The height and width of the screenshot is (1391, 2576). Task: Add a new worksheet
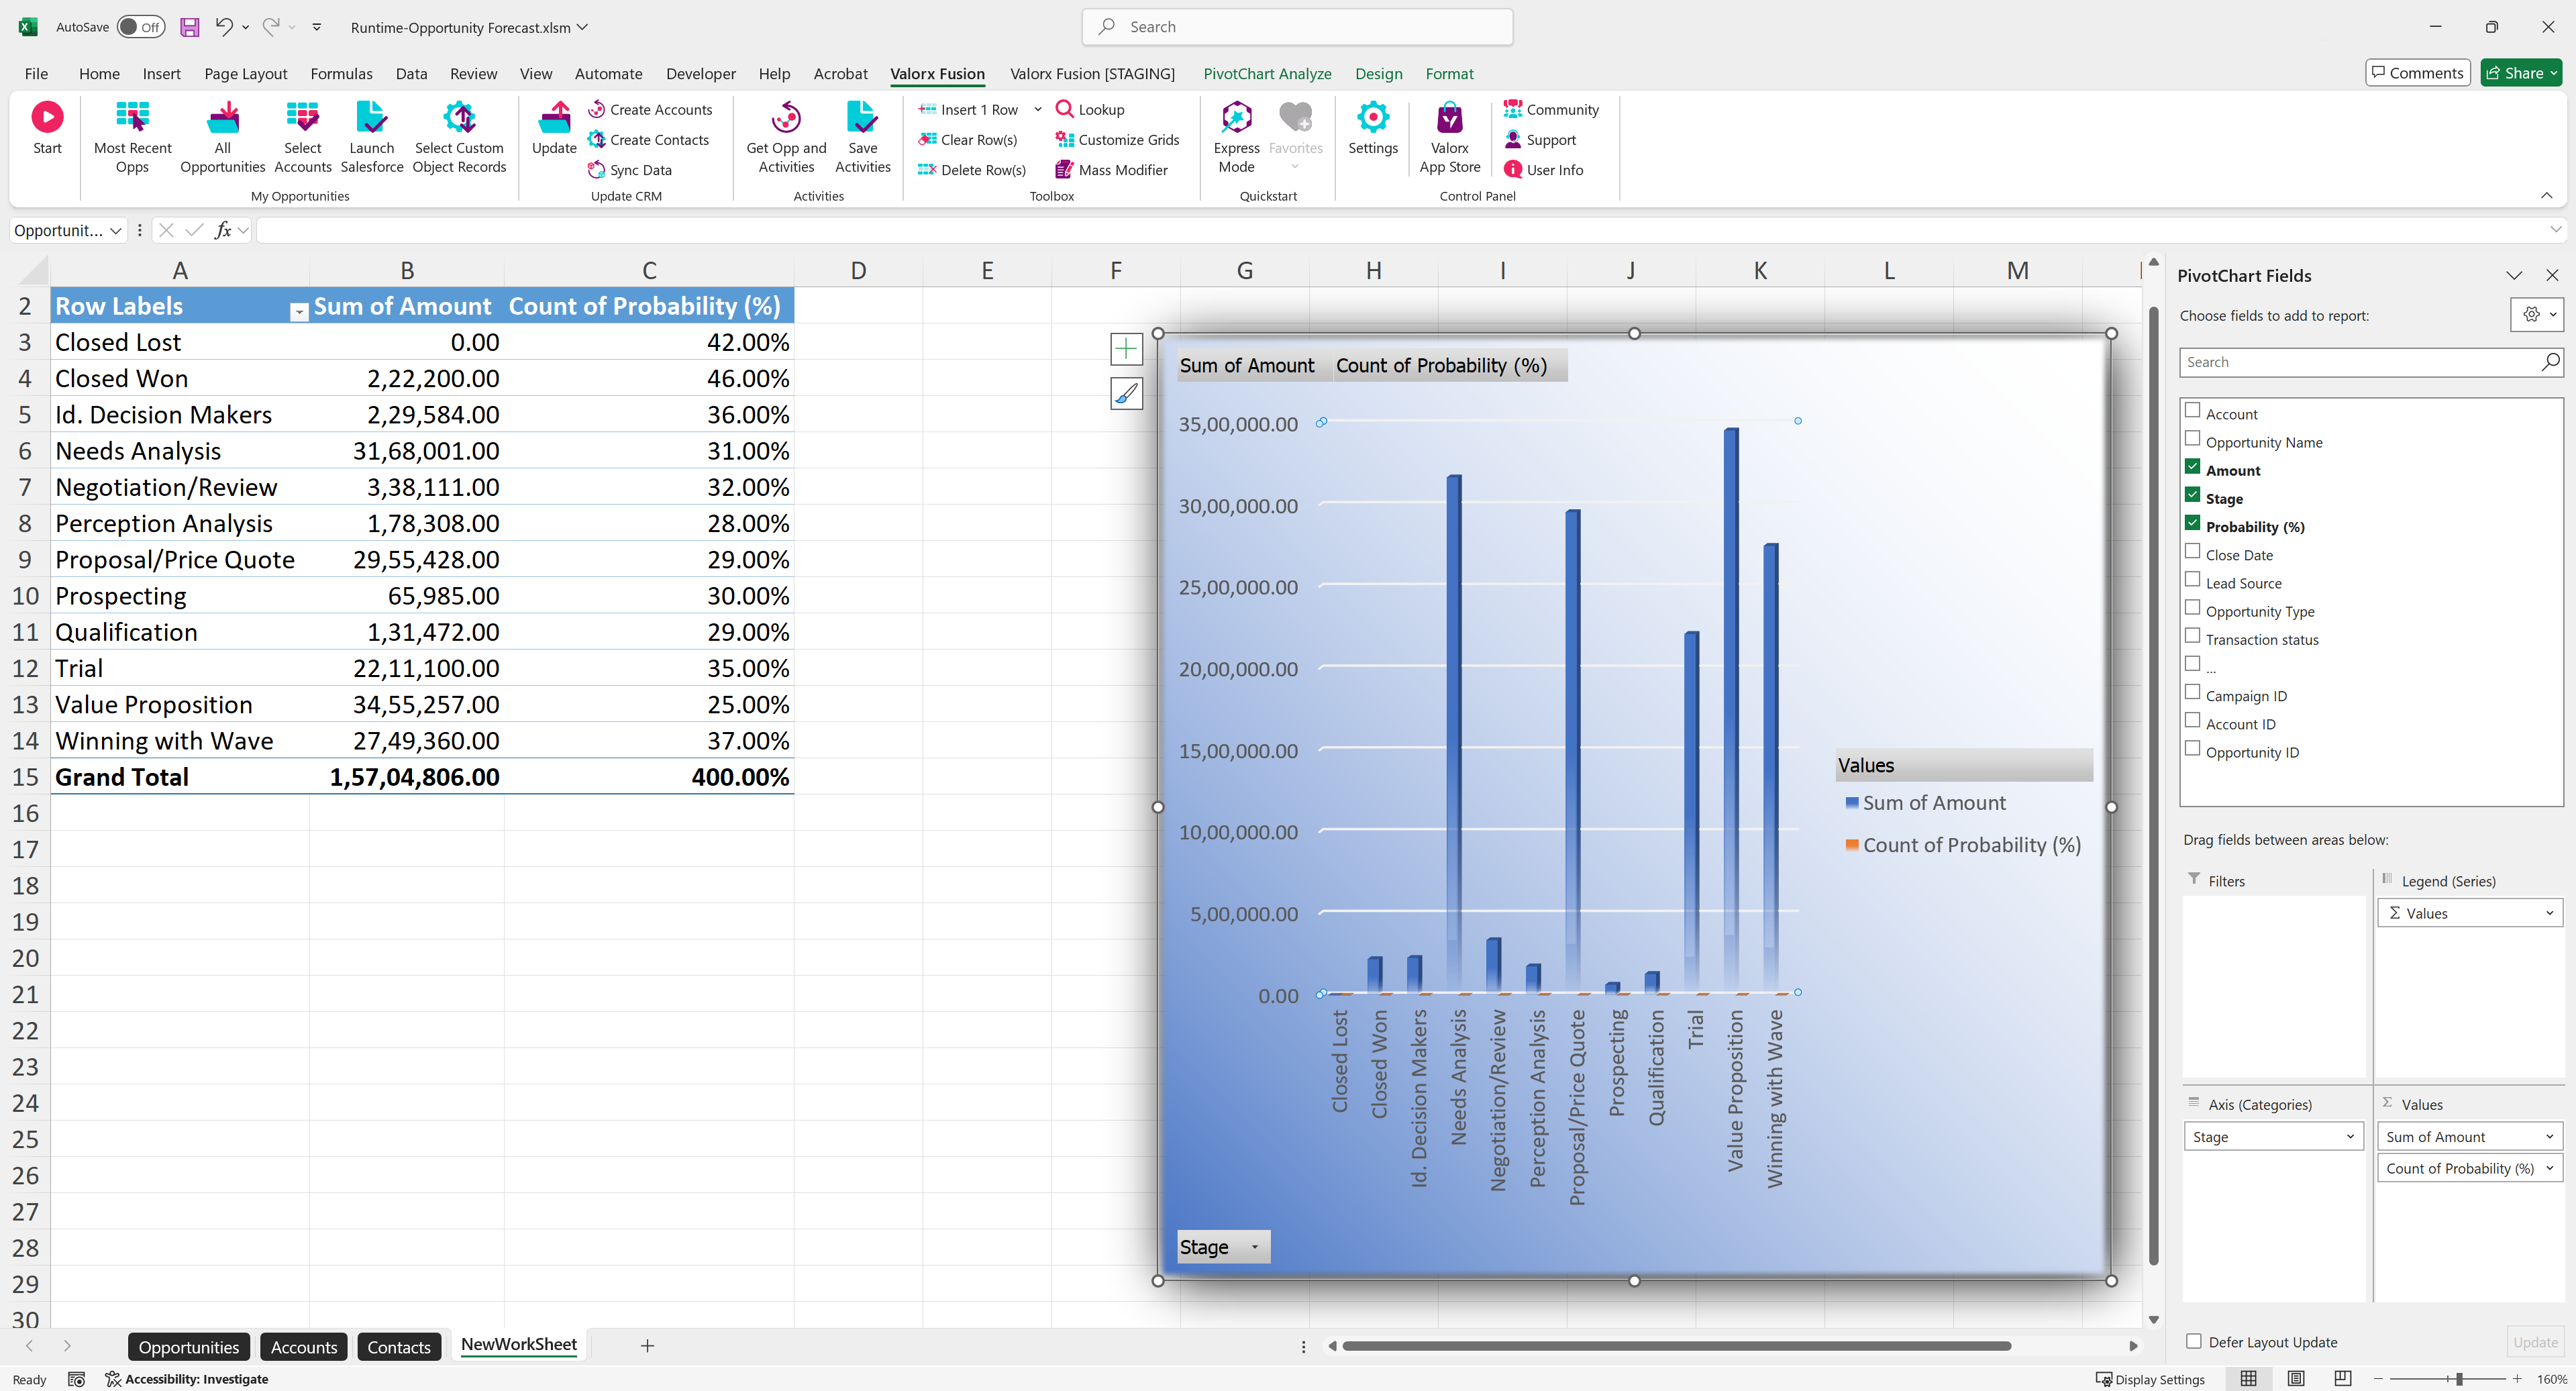(647, 1346)
